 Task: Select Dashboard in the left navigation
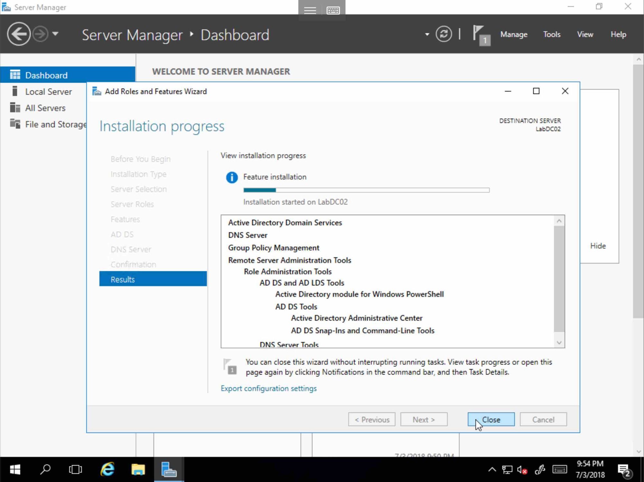[x=68, y=75]
